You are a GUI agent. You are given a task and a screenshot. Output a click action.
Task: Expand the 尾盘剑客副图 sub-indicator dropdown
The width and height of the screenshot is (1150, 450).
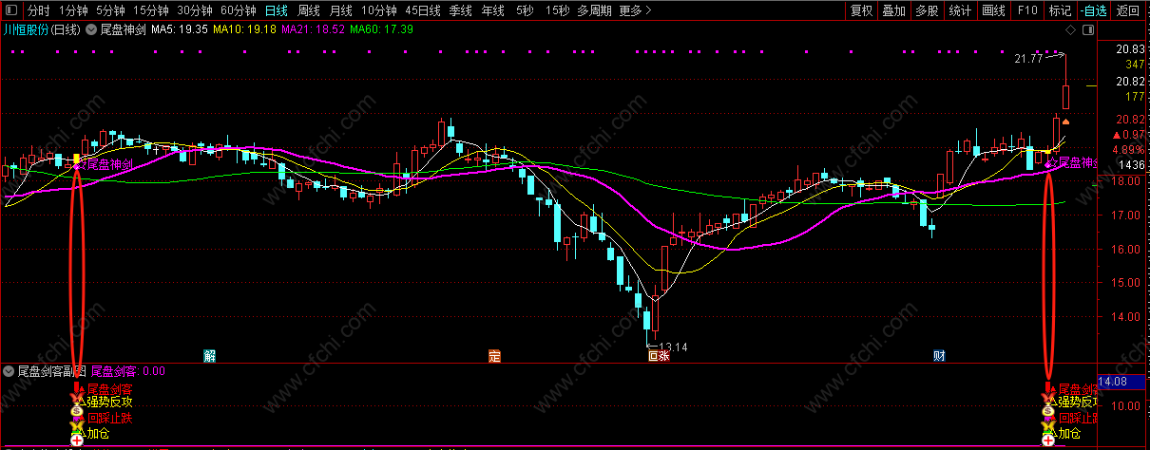coord(10,371)
